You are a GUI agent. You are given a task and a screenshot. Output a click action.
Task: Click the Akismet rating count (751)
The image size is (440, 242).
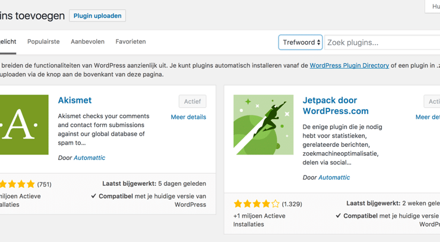pyautogui.click(x=45, y=184)
